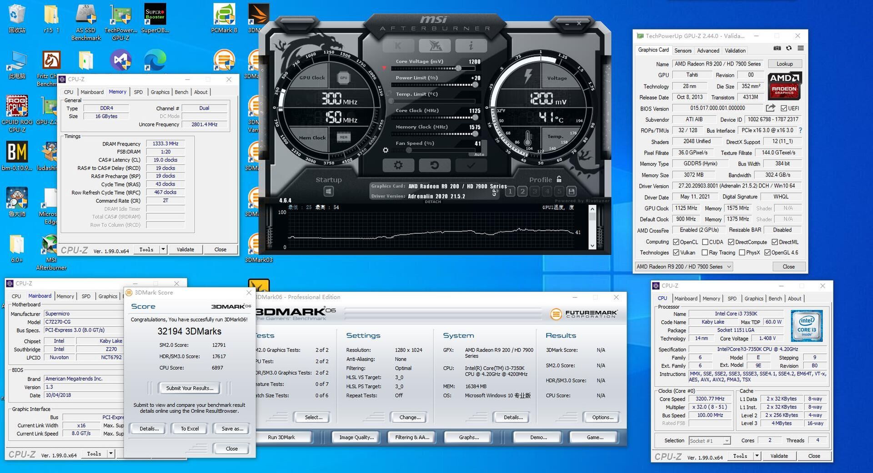This screenshot has height=473, width=873.
Task: Open PCMark 8 desktop icon
Action: point(224,18)
